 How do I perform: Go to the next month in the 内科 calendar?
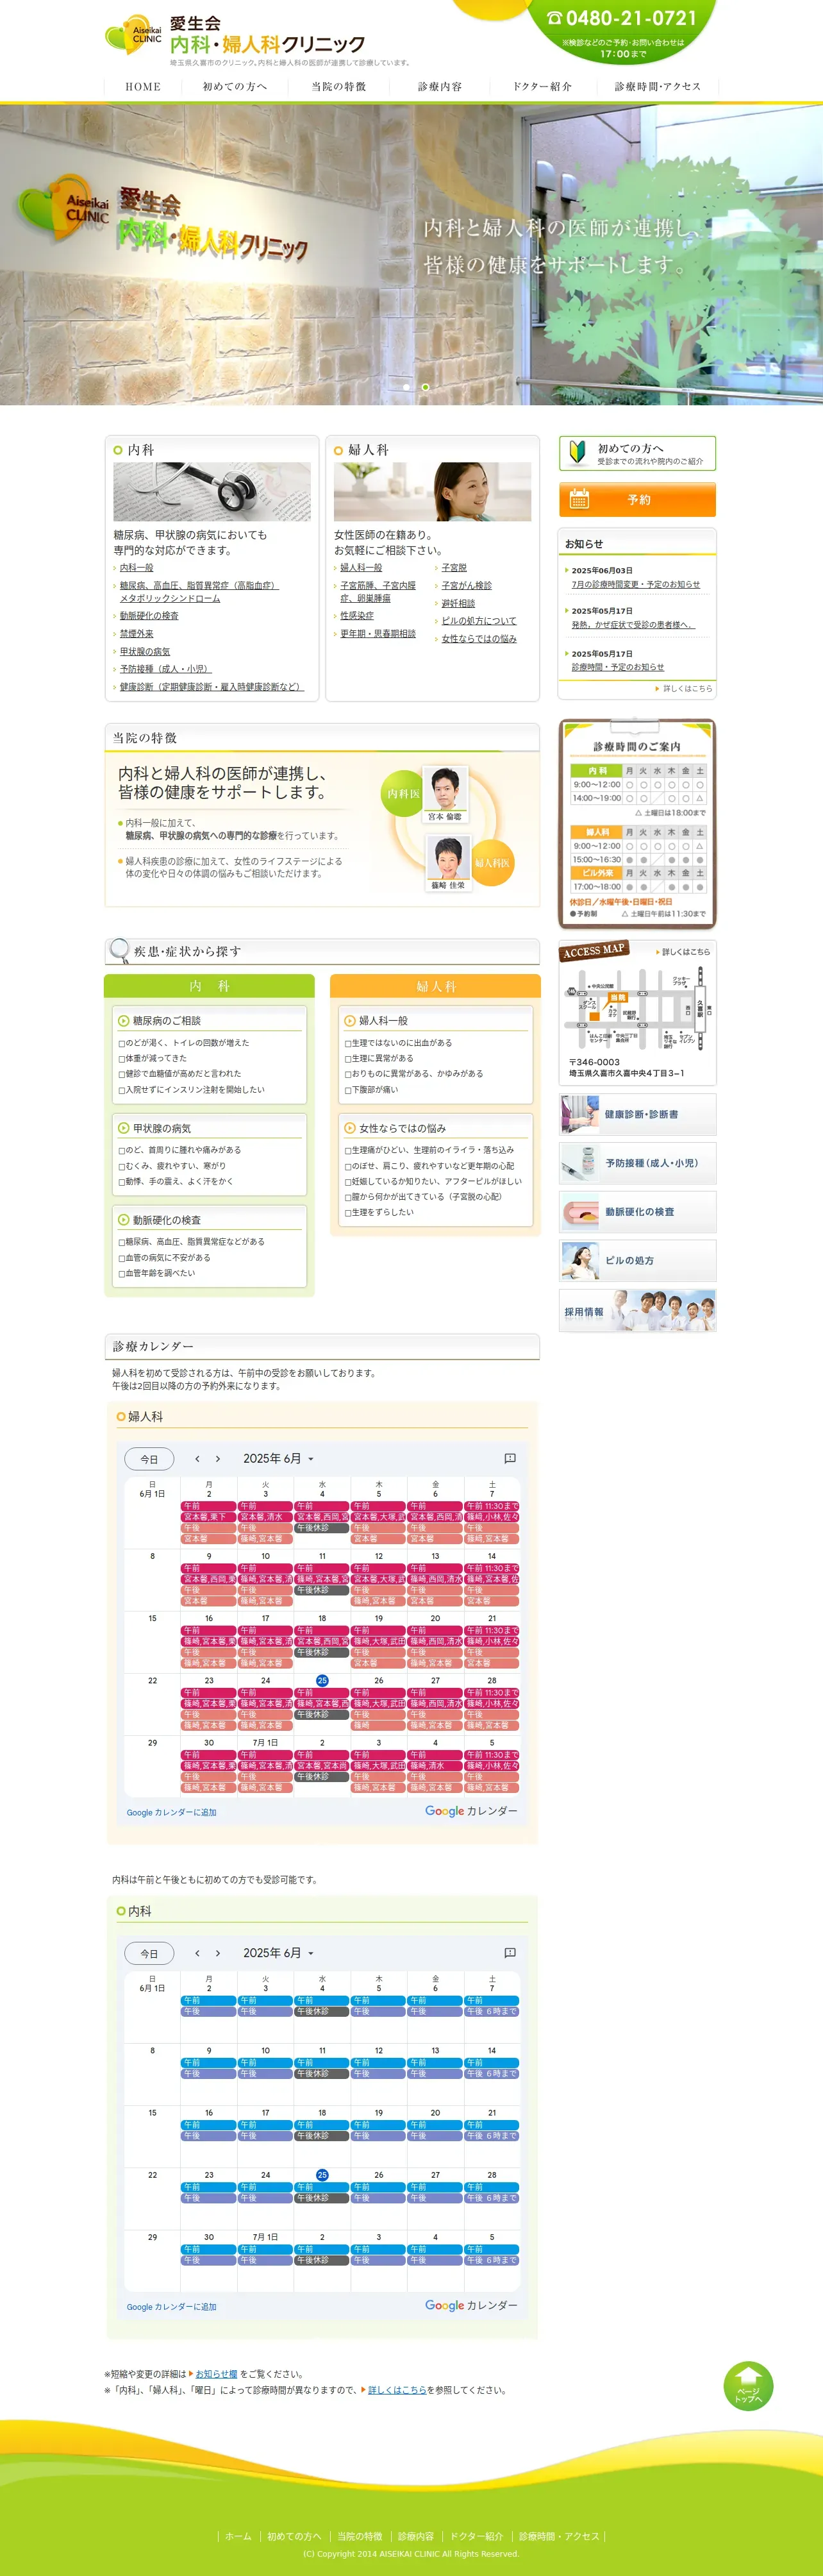tap(218, 1953)
